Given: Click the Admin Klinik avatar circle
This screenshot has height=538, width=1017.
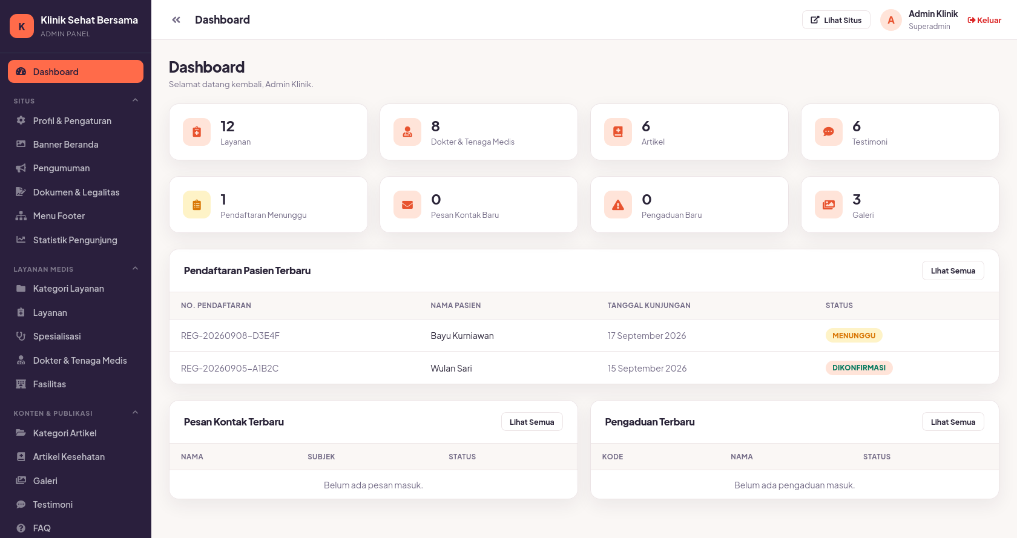Looking at the screenshot, I should click(x=891, y=20).
